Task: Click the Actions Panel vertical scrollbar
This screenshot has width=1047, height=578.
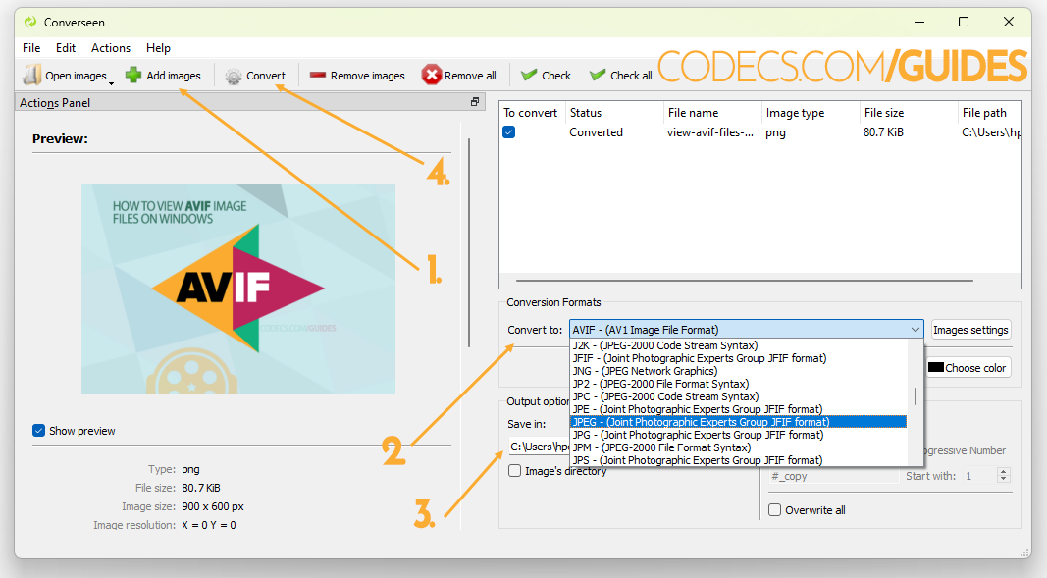Action: (469, 243)
